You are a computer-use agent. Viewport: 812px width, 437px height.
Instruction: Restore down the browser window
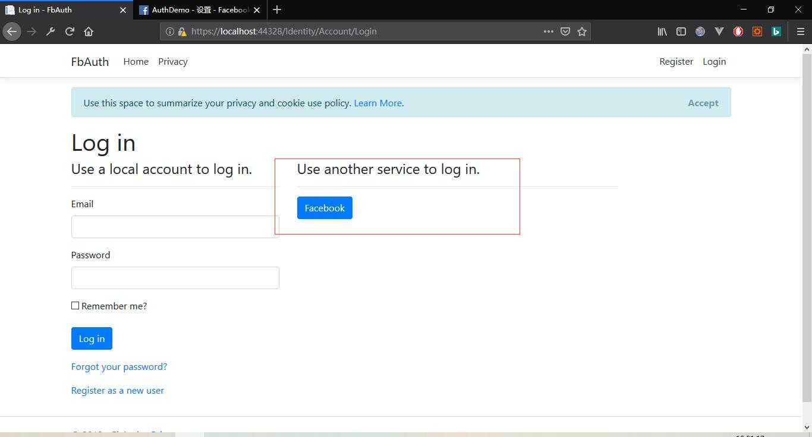click(771, 9)
